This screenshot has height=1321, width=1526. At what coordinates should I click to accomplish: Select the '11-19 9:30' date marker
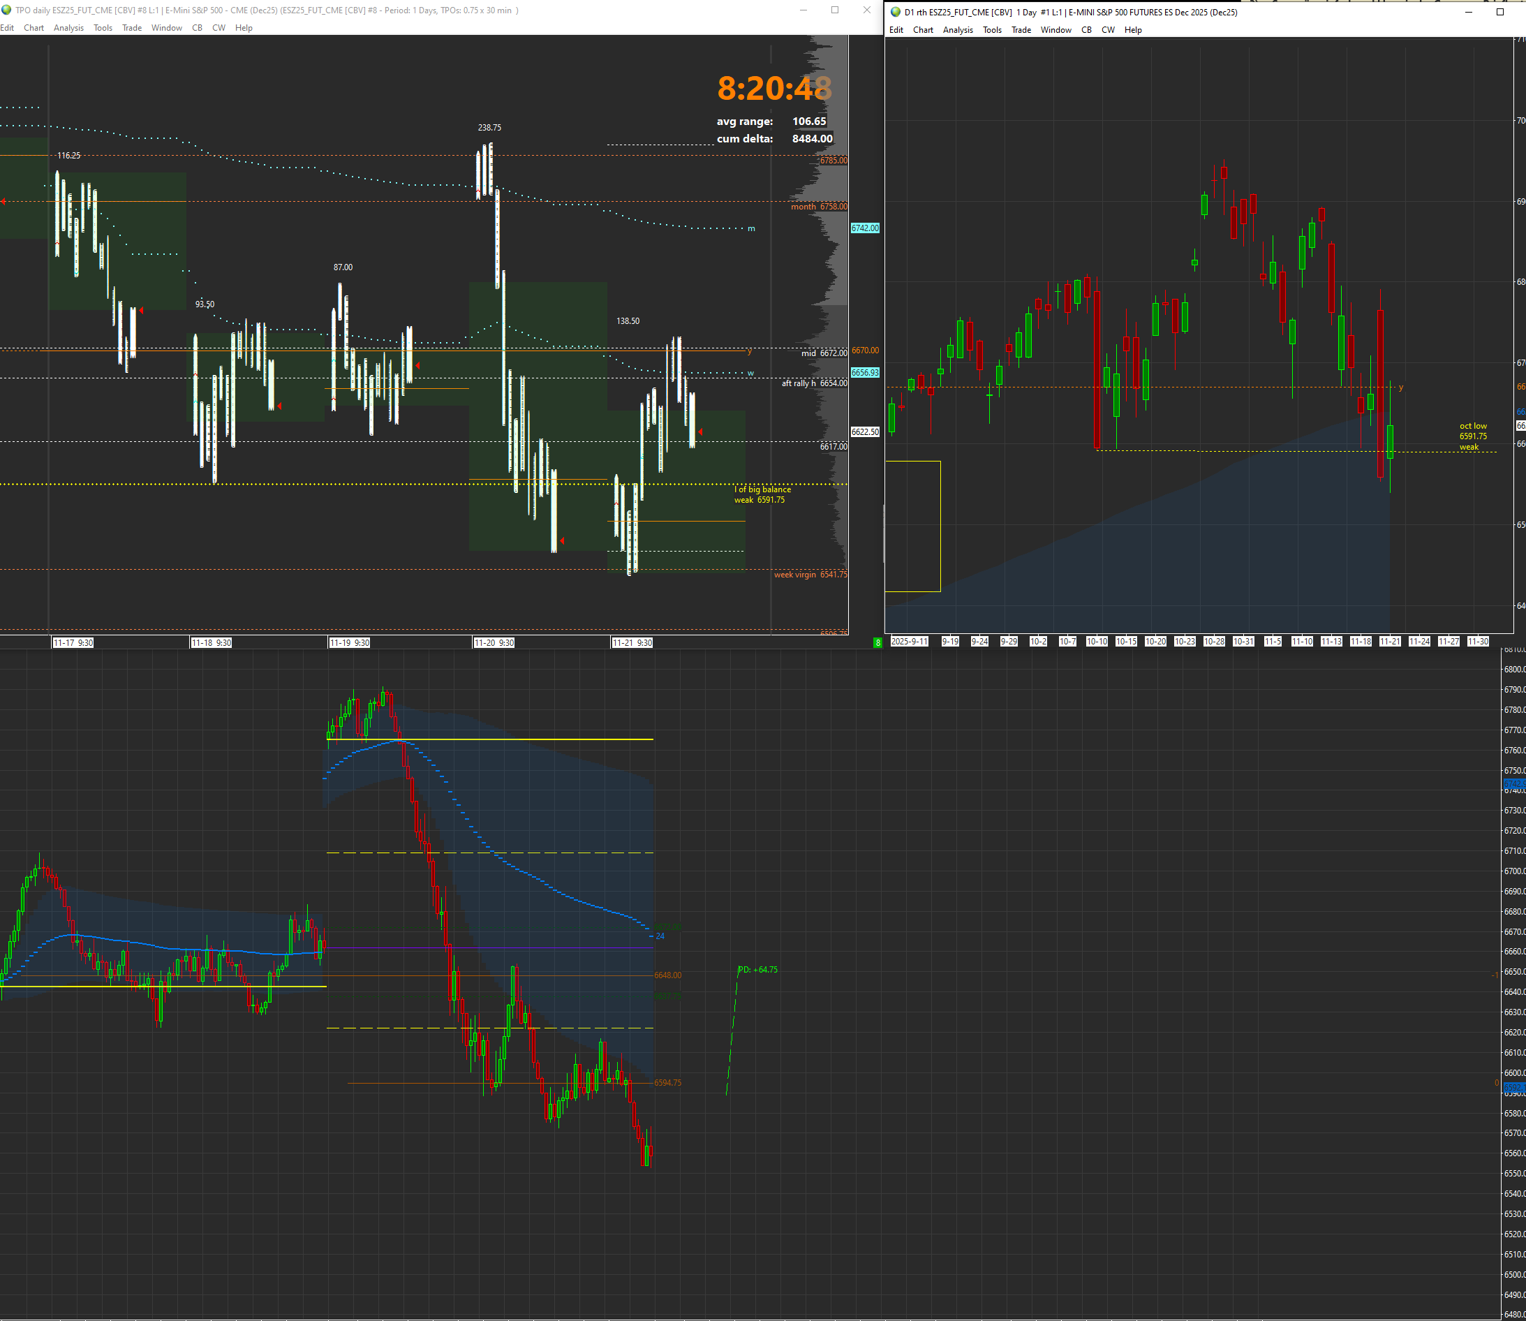tap(349, 643)
